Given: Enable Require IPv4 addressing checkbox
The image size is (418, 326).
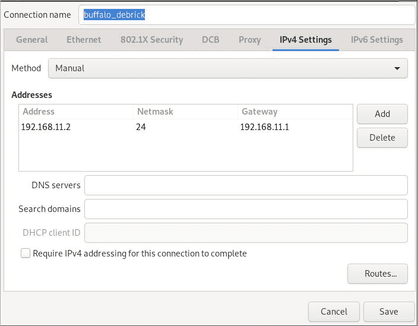Looking at the screenshot, I should pos(26,253).
